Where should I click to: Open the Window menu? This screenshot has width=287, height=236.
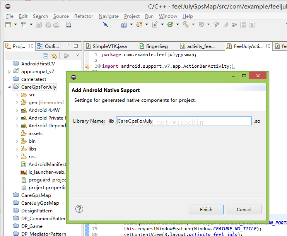[x=168, y=16]
